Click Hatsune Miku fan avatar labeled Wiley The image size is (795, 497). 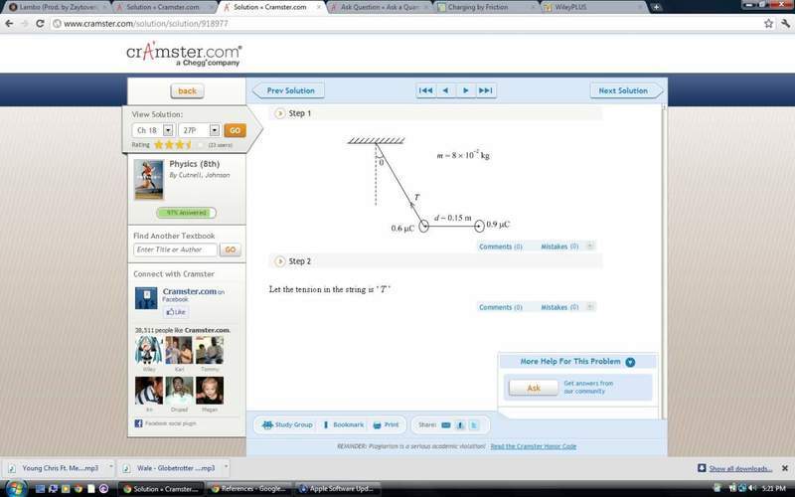[148, 350]
